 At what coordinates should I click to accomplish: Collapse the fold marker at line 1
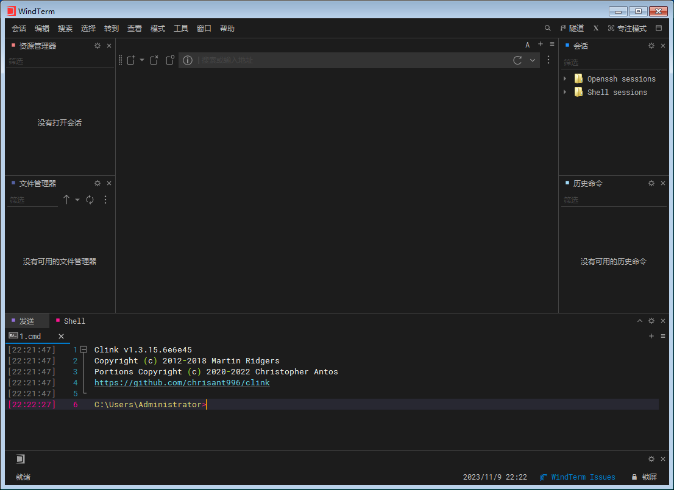click(x=83, y=350)
